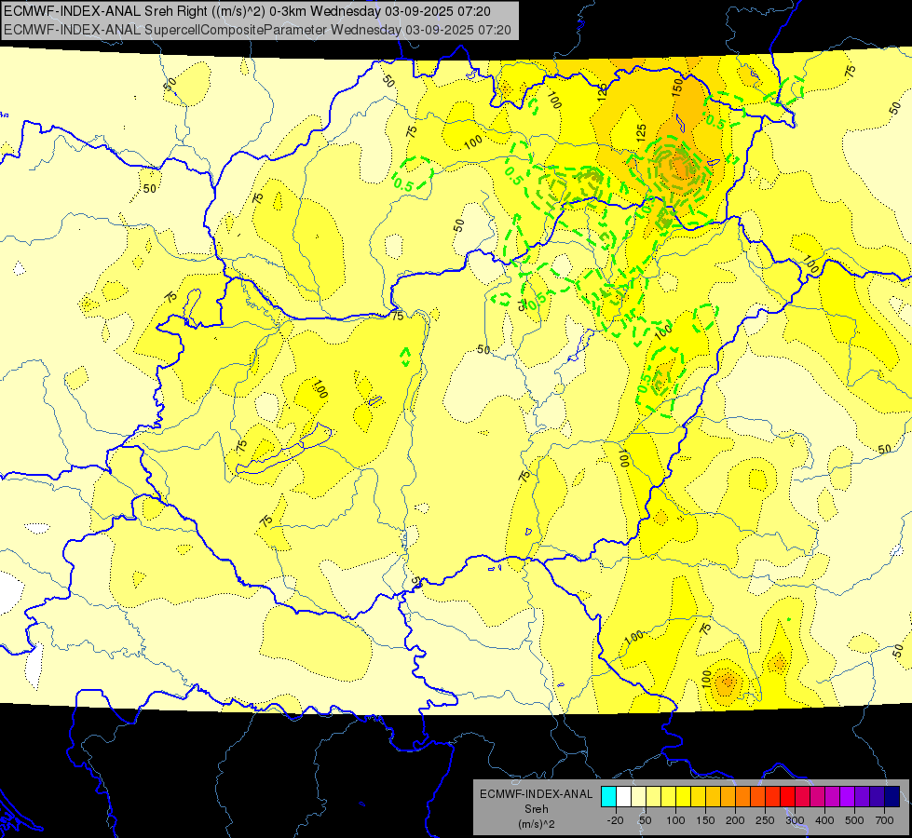Screen dimensions: 912x838
Task: Click the legend tick label "300"
Action: 795,820
